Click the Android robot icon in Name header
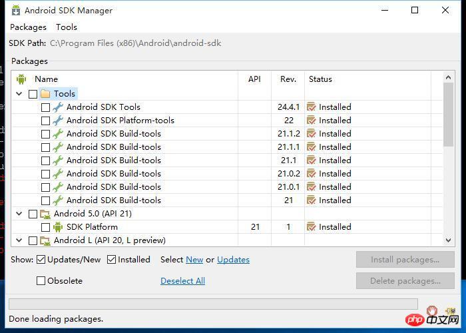The image size is (466, 333). coord(21,79)
